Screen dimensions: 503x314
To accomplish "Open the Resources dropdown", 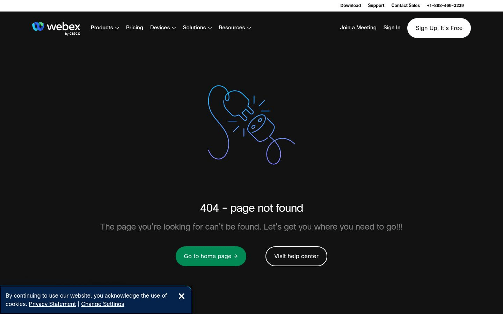I will 235,28.
